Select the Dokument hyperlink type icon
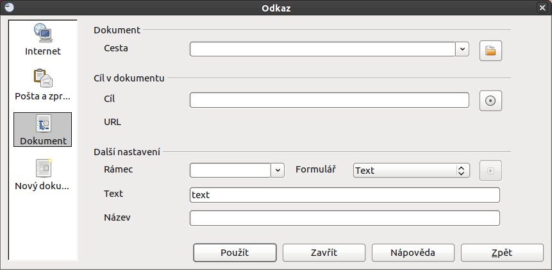The height and width of the screenshot is (270, 552). (43, 130)
